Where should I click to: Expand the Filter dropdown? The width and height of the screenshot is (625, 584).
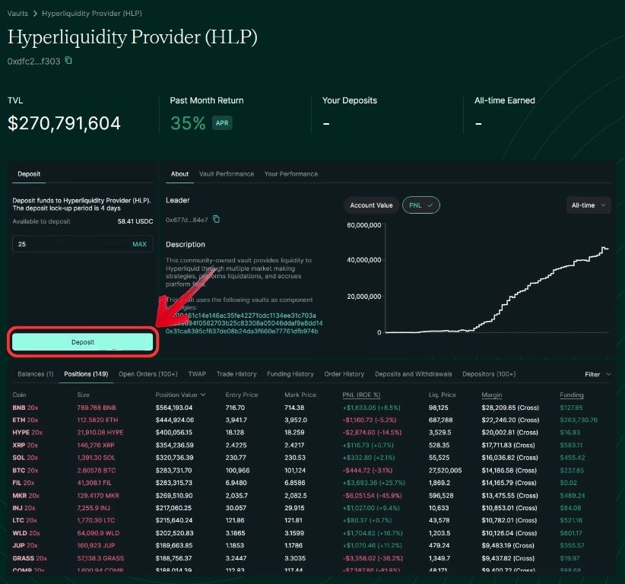[x=598, y=374]
